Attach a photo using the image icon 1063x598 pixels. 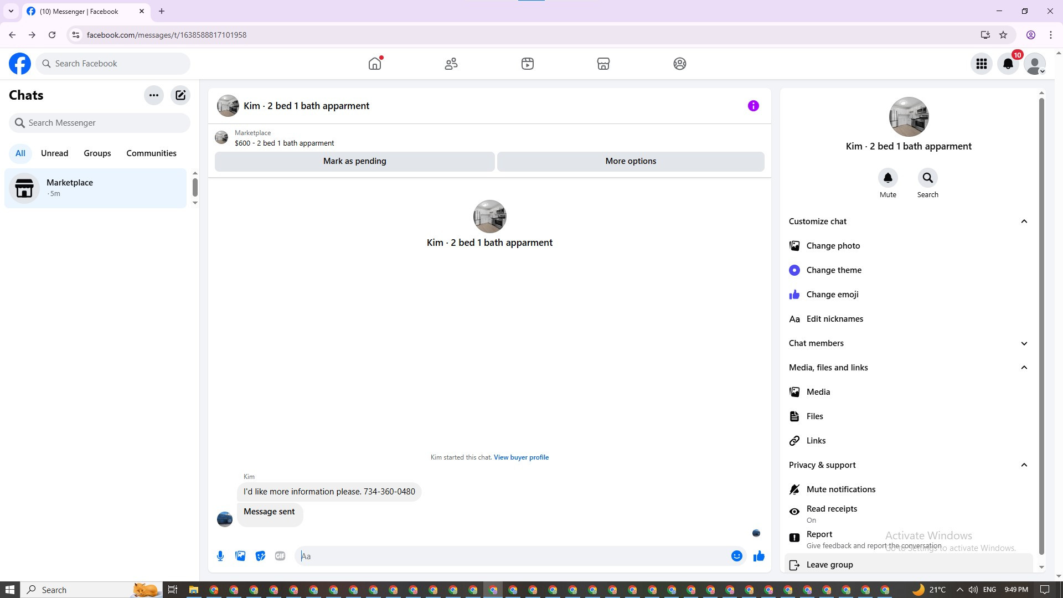[240, 556]
